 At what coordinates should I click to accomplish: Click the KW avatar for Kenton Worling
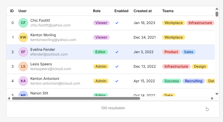[23, 37]
